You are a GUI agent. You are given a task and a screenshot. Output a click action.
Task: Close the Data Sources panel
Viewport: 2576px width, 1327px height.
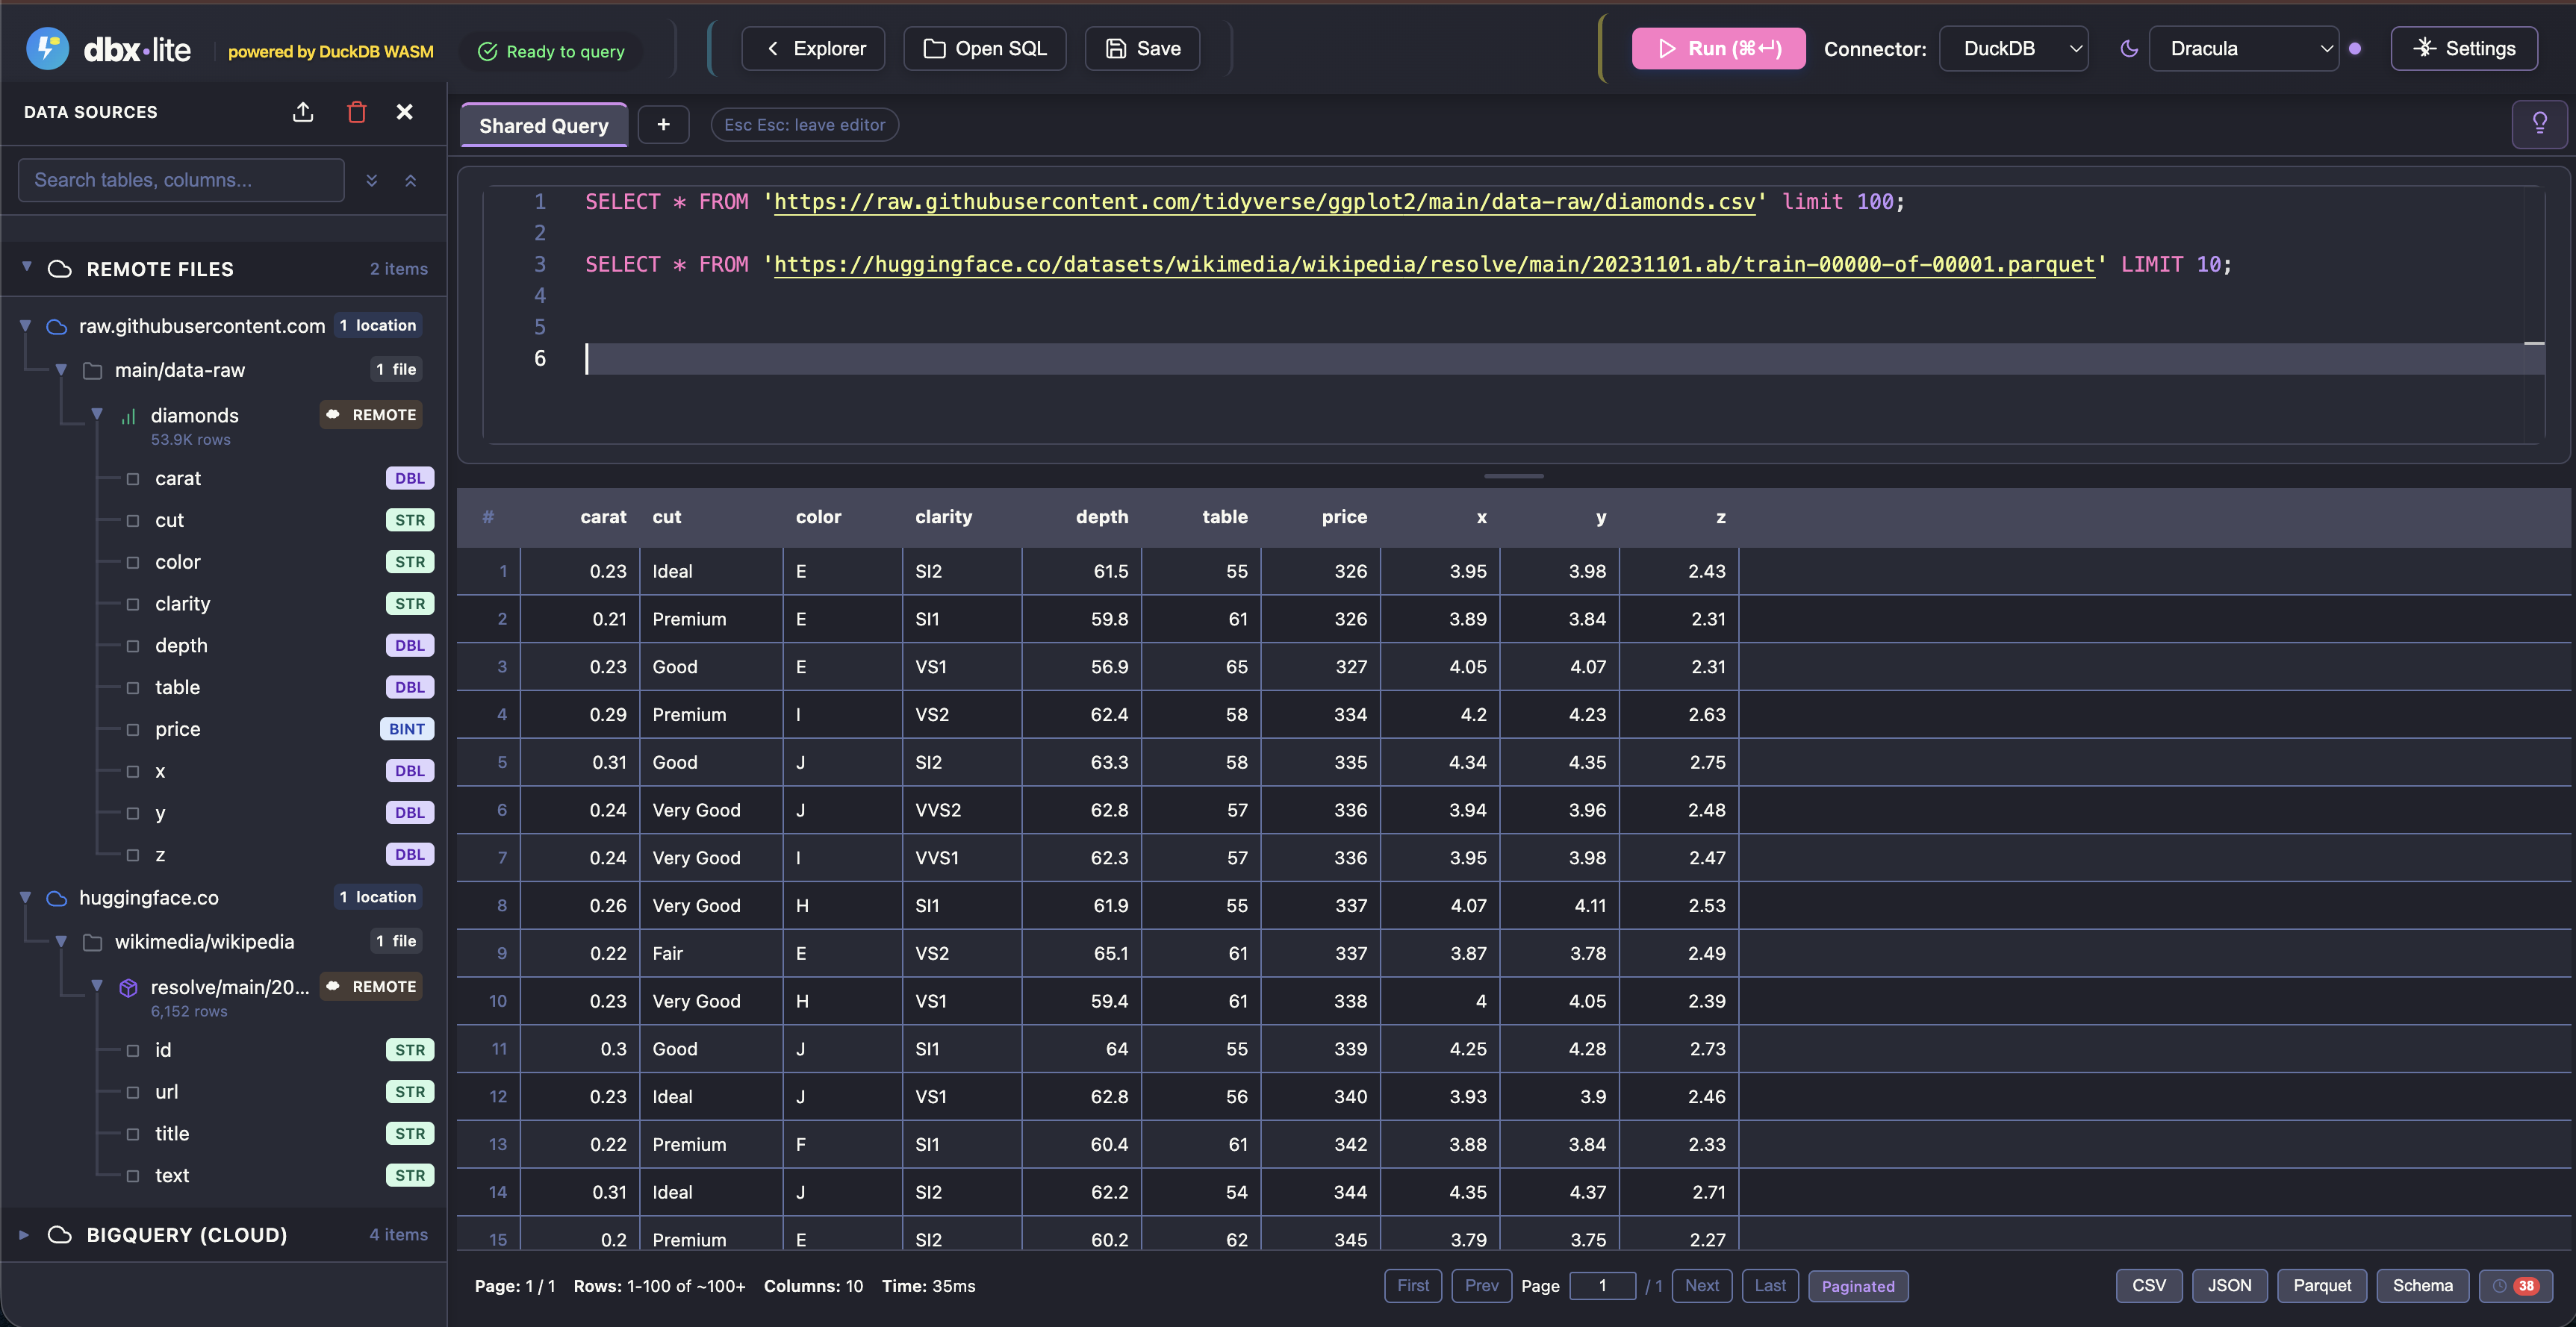(405, 112)
